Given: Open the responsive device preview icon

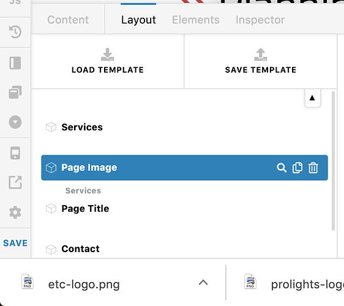Looking at the screenshot, I should (x=15, y=152).
